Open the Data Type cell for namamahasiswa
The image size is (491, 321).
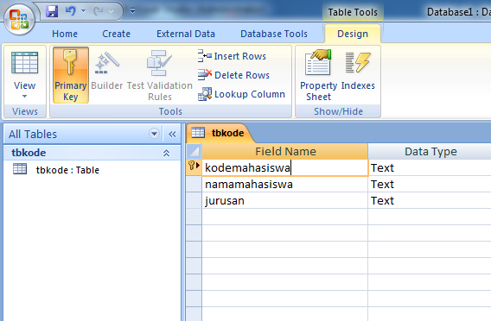click(430, 185)
